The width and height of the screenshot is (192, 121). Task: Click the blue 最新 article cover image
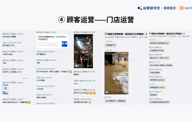click(65, 44)
